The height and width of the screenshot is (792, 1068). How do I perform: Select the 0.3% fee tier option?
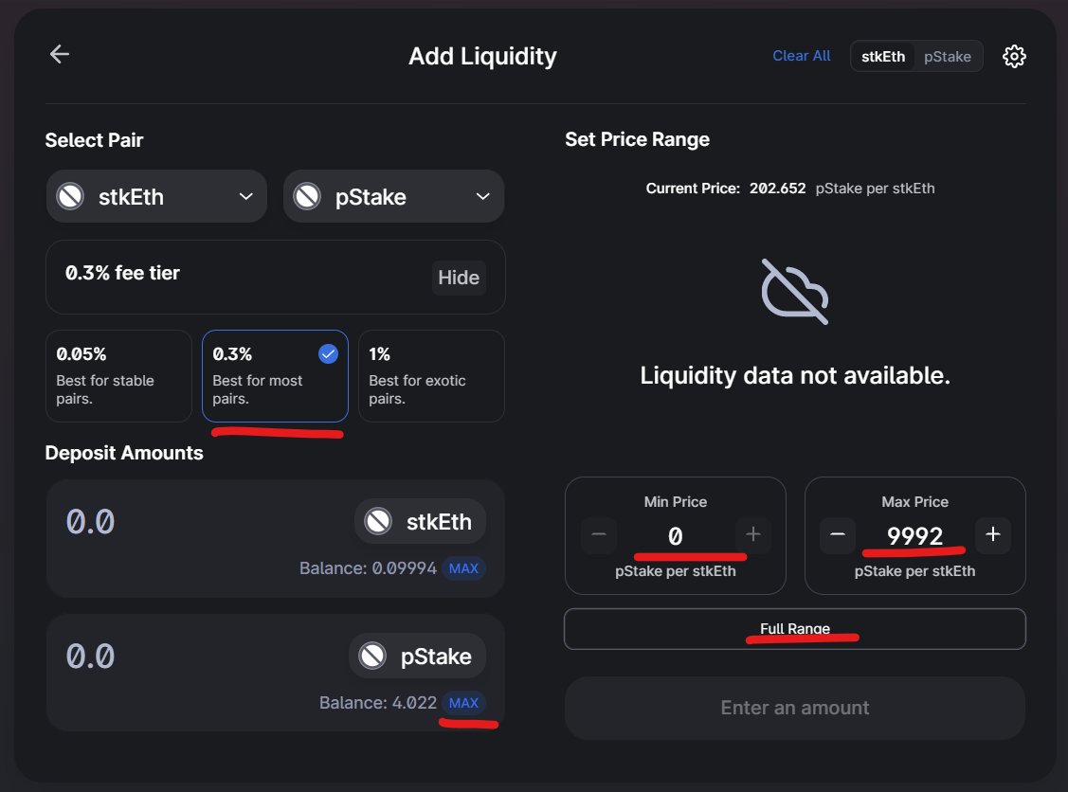[275, 376]
